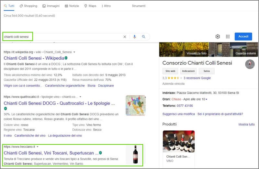Click the green shield under Quattrocalici title

[6, 109]
